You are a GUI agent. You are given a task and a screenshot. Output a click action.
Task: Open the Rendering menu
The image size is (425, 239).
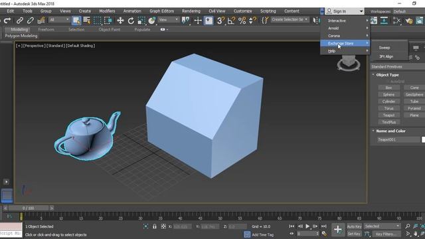[x=191, y=11]
